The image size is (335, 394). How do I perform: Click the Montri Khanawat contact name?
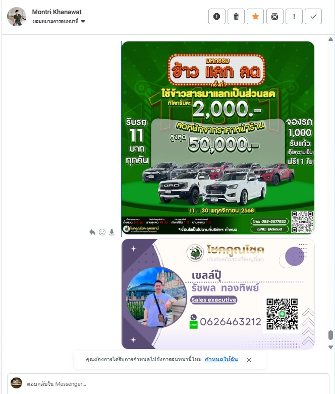tap(57, 12)
